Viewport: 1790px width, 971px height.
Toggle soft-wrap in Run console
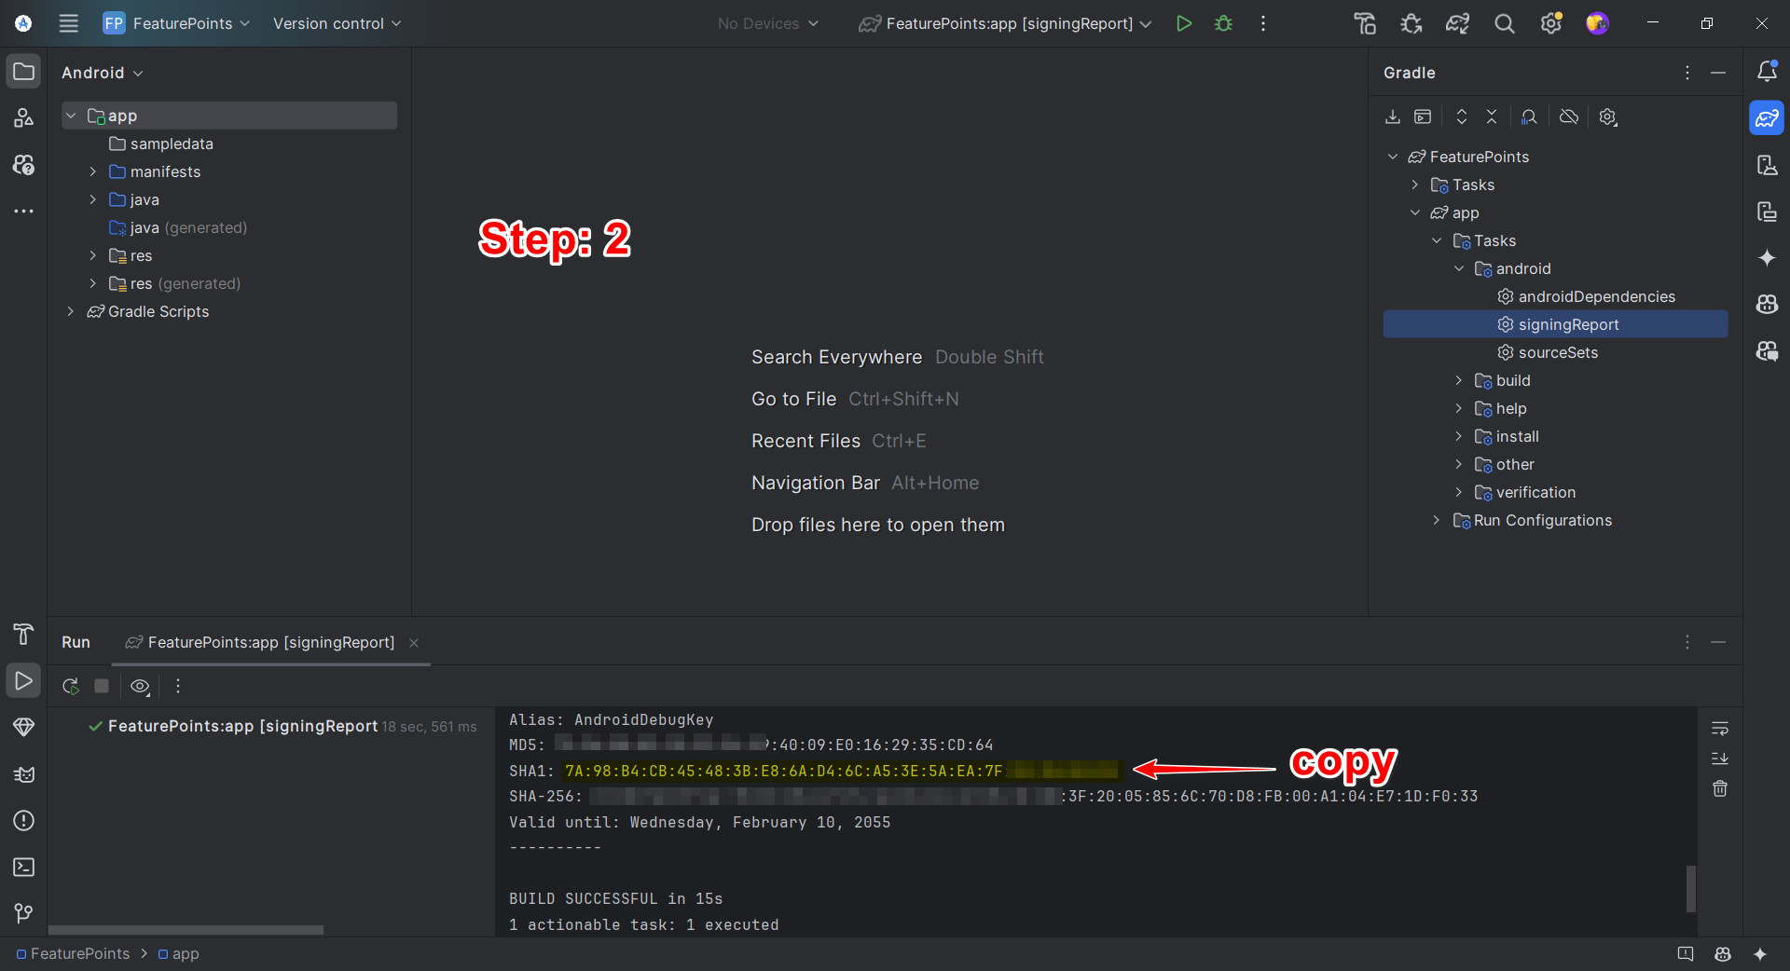tap(1720, 728)
